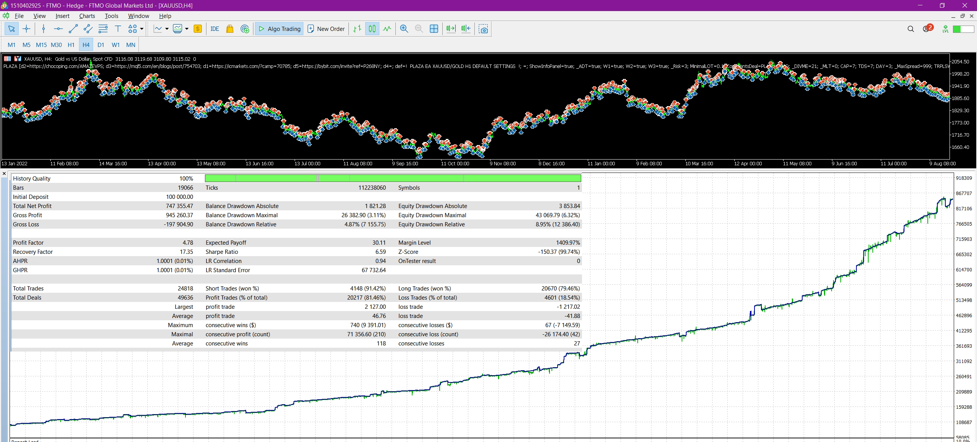Screen dimensions: 977x442
Task: Open the Help menu
Action: point(165,16)
